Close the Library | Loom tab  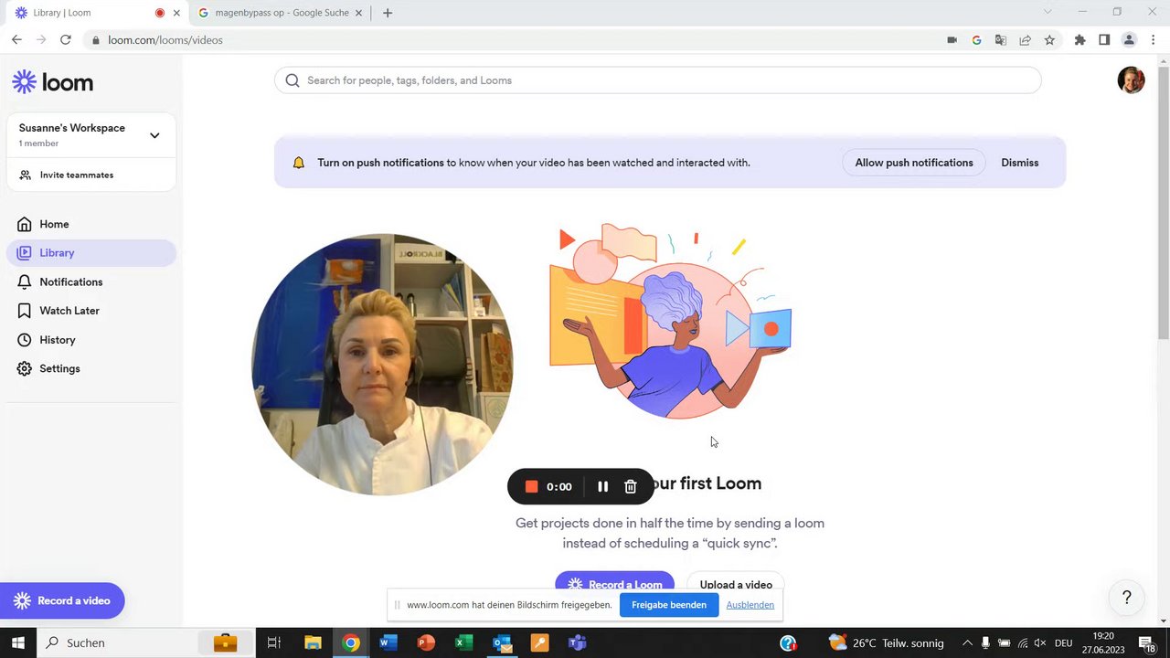176,13
